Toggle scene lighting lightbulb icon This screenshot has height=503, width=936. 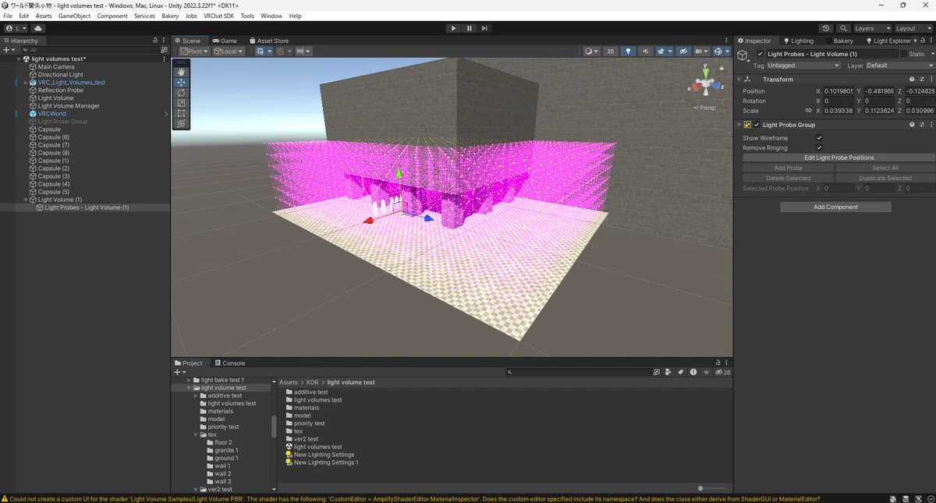click(628, 51)
